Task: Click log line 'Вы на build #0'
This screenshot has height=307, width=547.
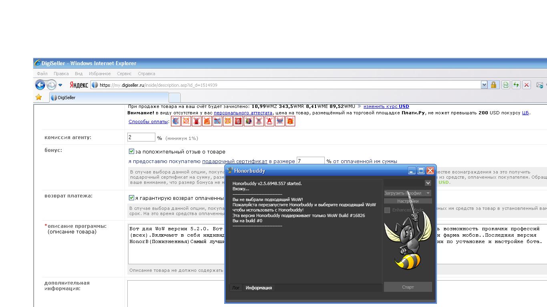Action: tap(247, 221)
